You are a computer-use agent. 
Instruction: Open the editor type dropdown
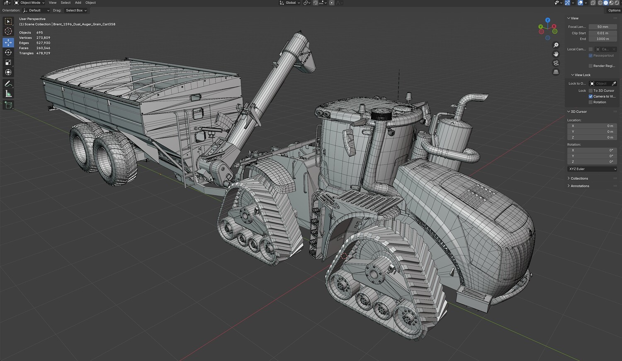point(7,3)
